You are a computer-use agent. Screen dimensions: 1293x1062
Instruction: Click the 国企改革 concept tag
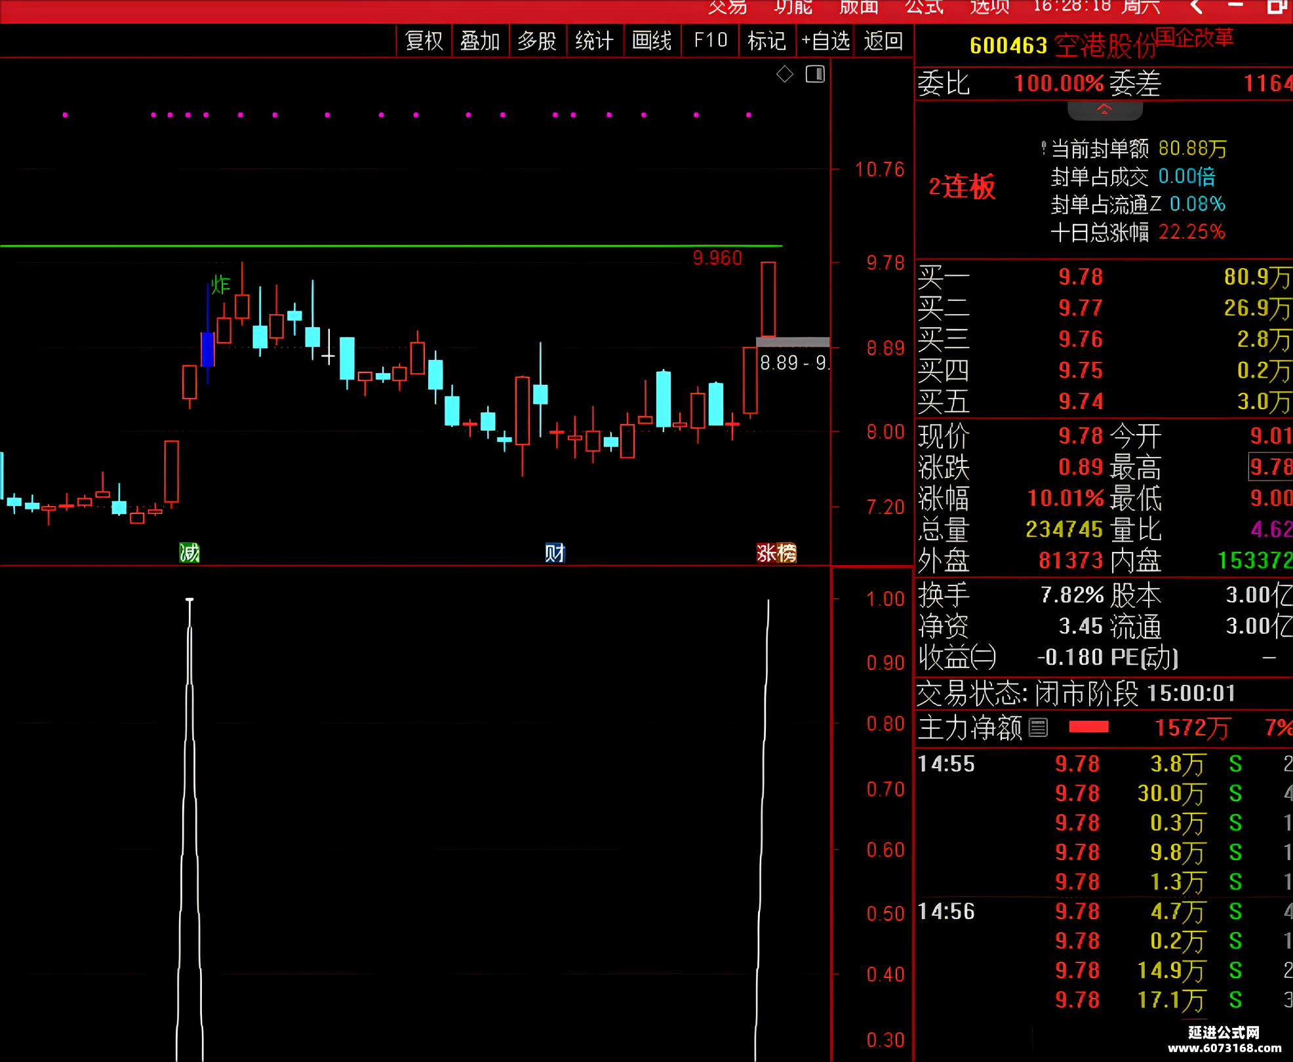tap(1194, 37)
